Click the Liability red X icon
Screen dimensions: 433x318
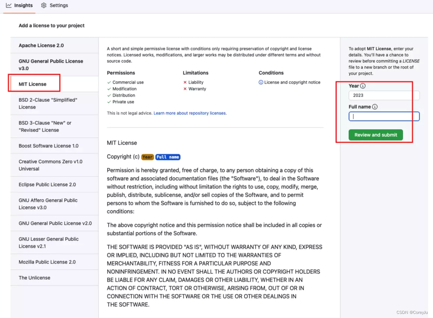point(185,82)
